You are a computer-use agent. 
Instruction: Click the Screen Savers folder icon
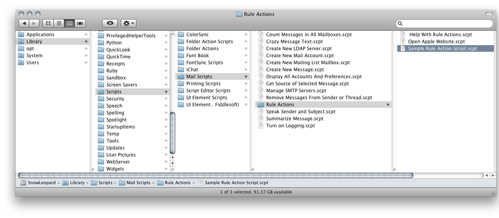click(x=101, y=85)
